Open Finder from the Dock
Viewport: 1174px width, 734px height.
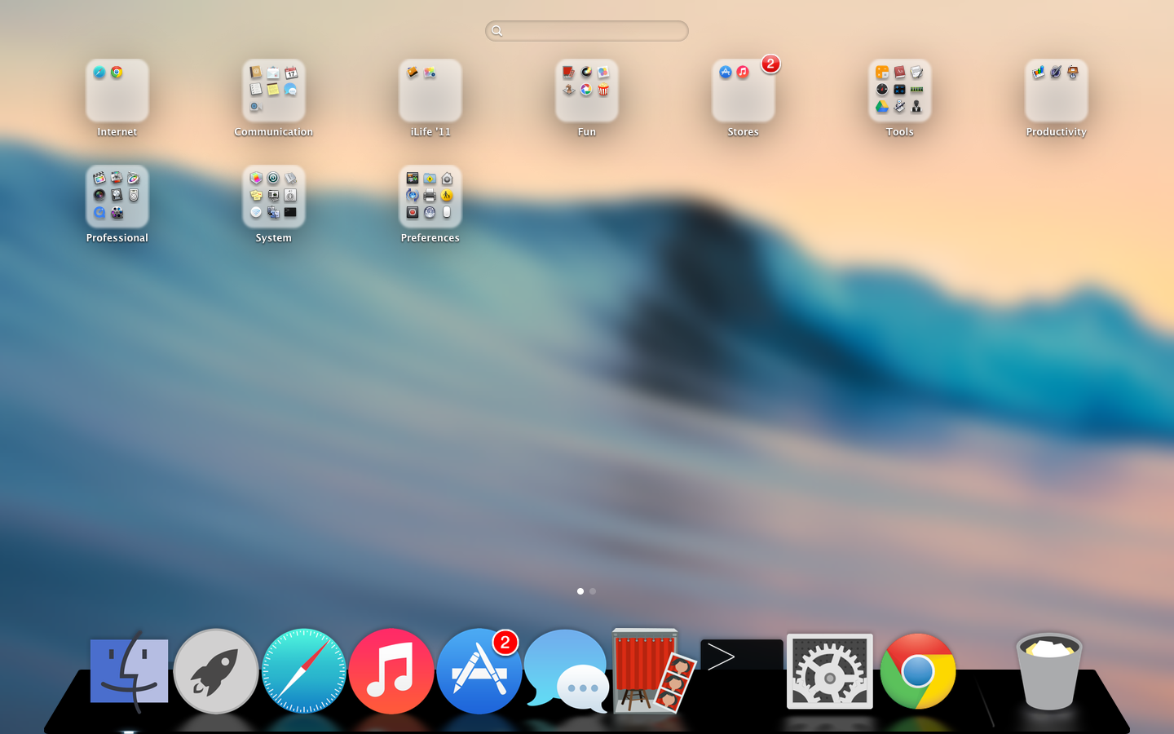point(129,671)
